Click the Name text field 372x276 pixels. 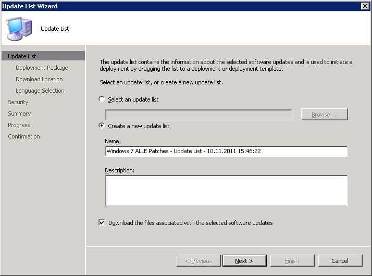point(226,151)
